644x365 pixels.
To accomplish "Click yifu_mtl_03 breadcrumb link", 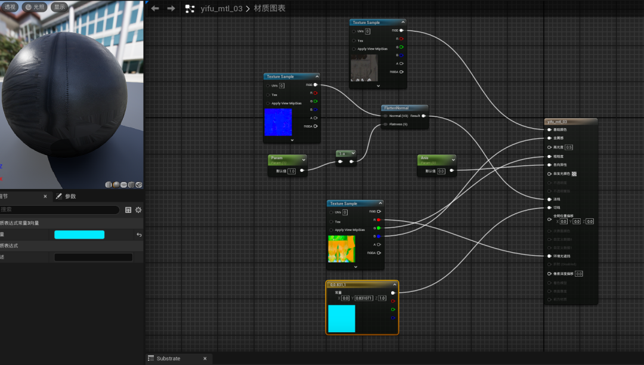I will [221, 8].
